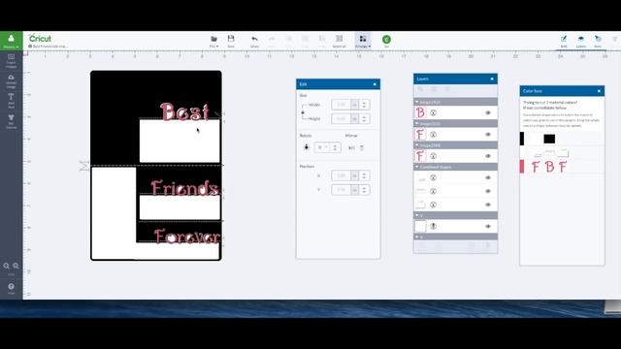
Task: Mirror the selection horizontally
Action: tap(351, 148)
